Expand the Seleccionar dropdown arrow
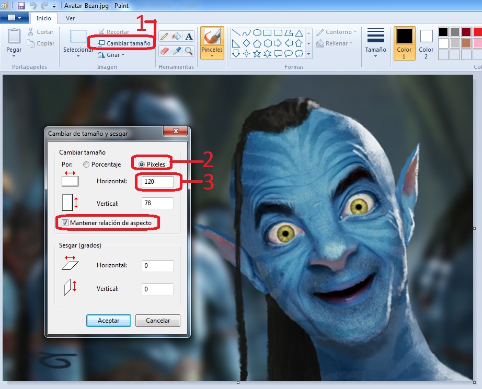The image size is (482, 389). coord(78,56)
